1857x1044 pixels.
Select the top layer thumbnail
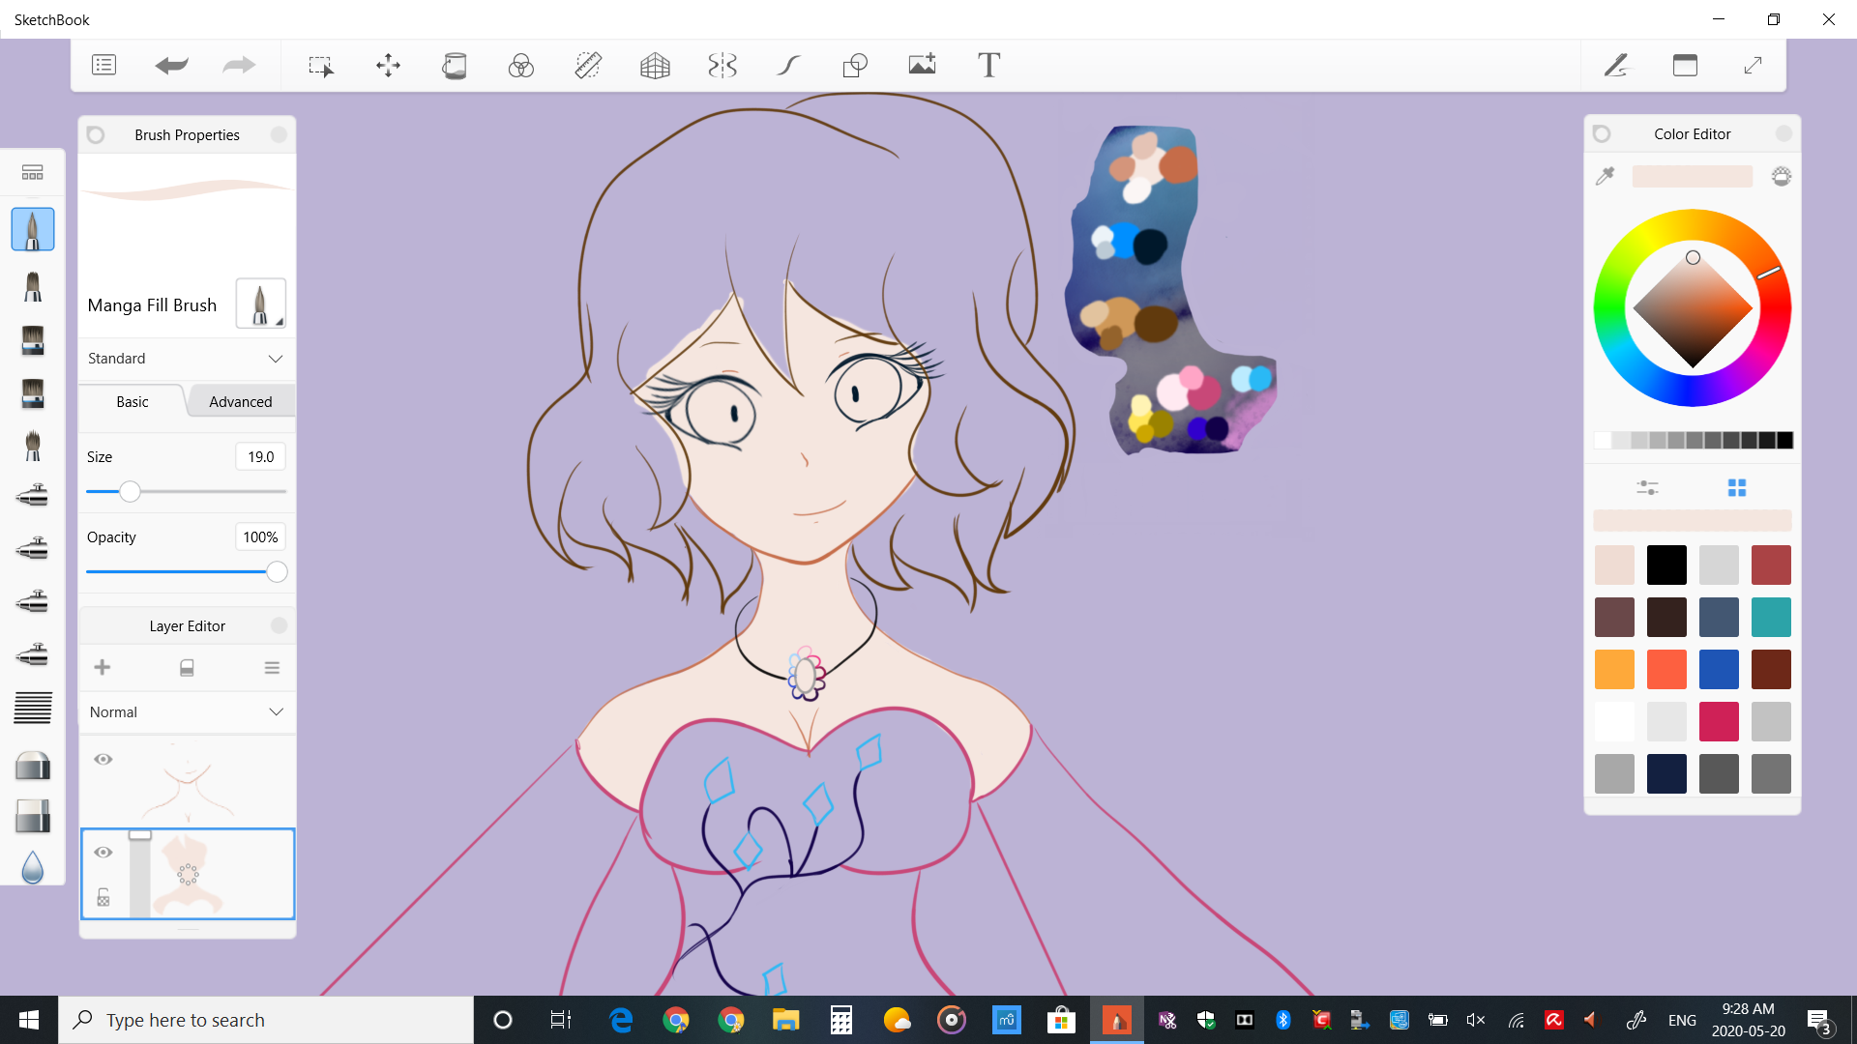point(188,781)
